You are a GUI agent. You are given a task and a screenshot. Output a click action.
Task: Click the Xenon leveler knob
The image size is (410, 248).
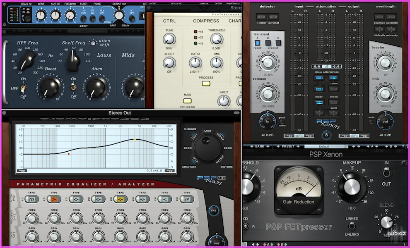click(385, 63)
